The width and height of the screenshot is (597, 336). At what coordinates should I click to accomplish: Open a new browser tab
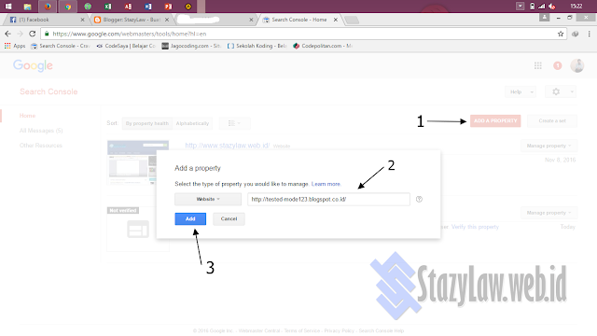352,20
